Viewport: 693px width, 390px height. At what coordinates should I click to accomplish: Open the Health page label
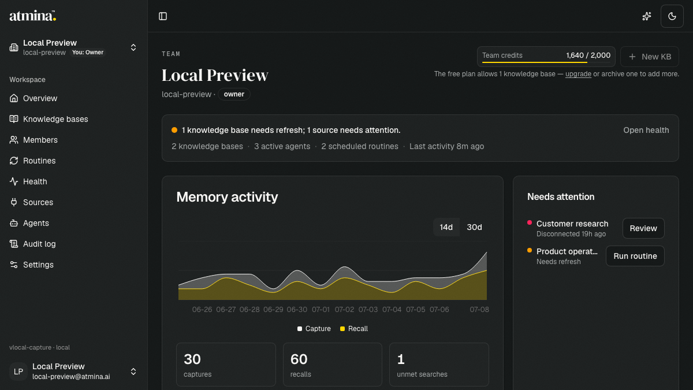click(35, 181)
